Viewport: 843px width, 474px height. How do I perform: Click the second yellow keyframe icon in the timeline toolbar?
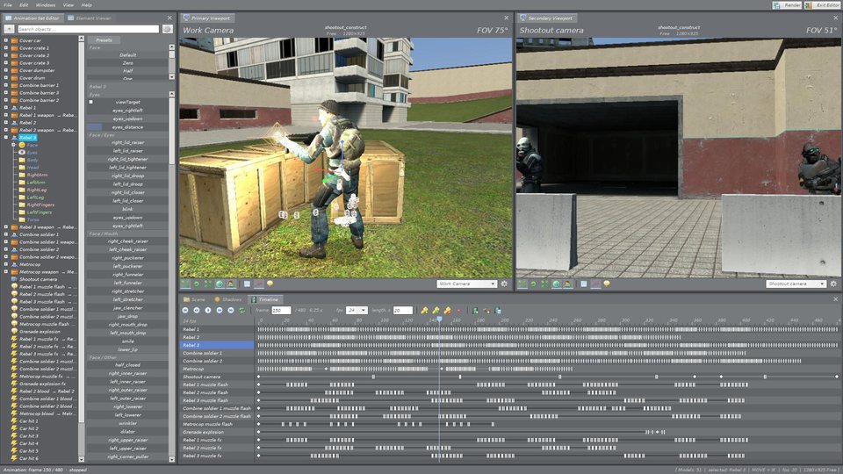tap(436, 310)
